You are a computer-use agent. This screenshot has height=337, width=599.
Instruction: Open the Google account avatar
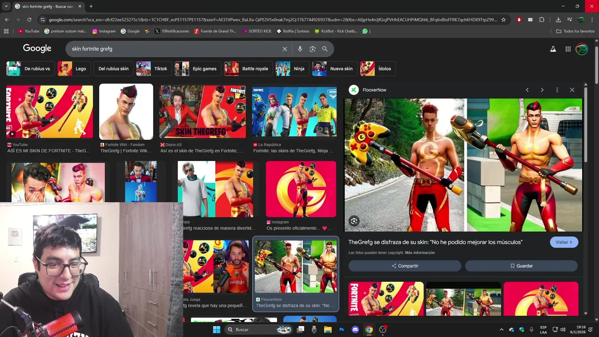click(582, 49)
